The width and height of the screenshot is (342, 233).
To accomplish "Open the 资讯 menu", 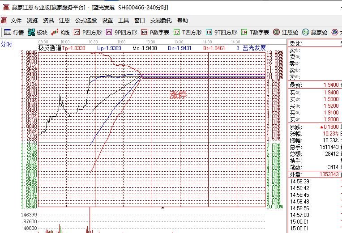I will click(48, 21).
